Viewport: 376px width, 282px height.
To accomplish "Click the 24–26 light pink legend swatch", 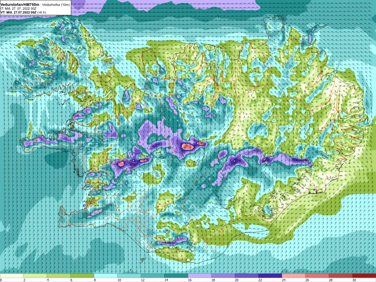I will [x=294, y=276].
